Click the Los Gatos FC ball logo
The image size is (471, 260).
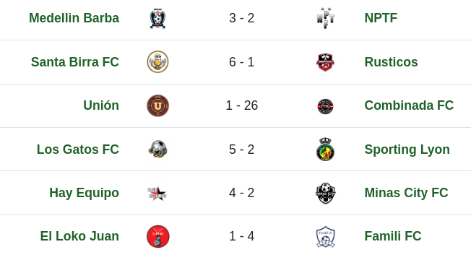[158, 149]
